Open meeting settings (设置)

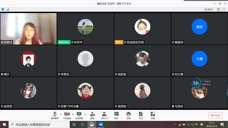point(153,115)
